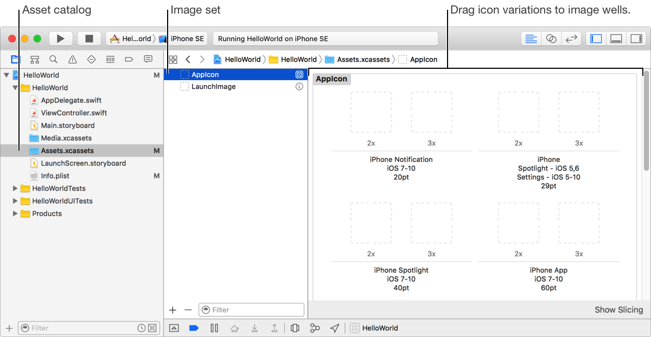651x337 pixels.
Task: Collapse the HelloWorld project root
Action: [6, 75]
